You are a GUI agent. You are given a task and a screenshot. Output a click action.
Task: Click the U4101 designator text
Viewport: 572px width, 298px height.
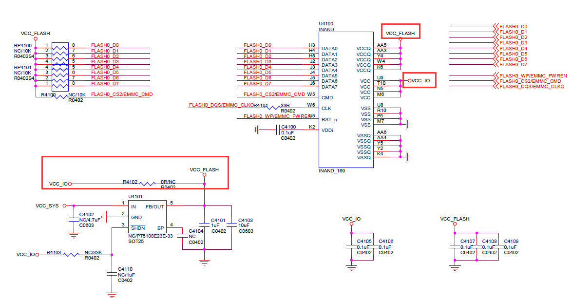(x=135, y=197)
